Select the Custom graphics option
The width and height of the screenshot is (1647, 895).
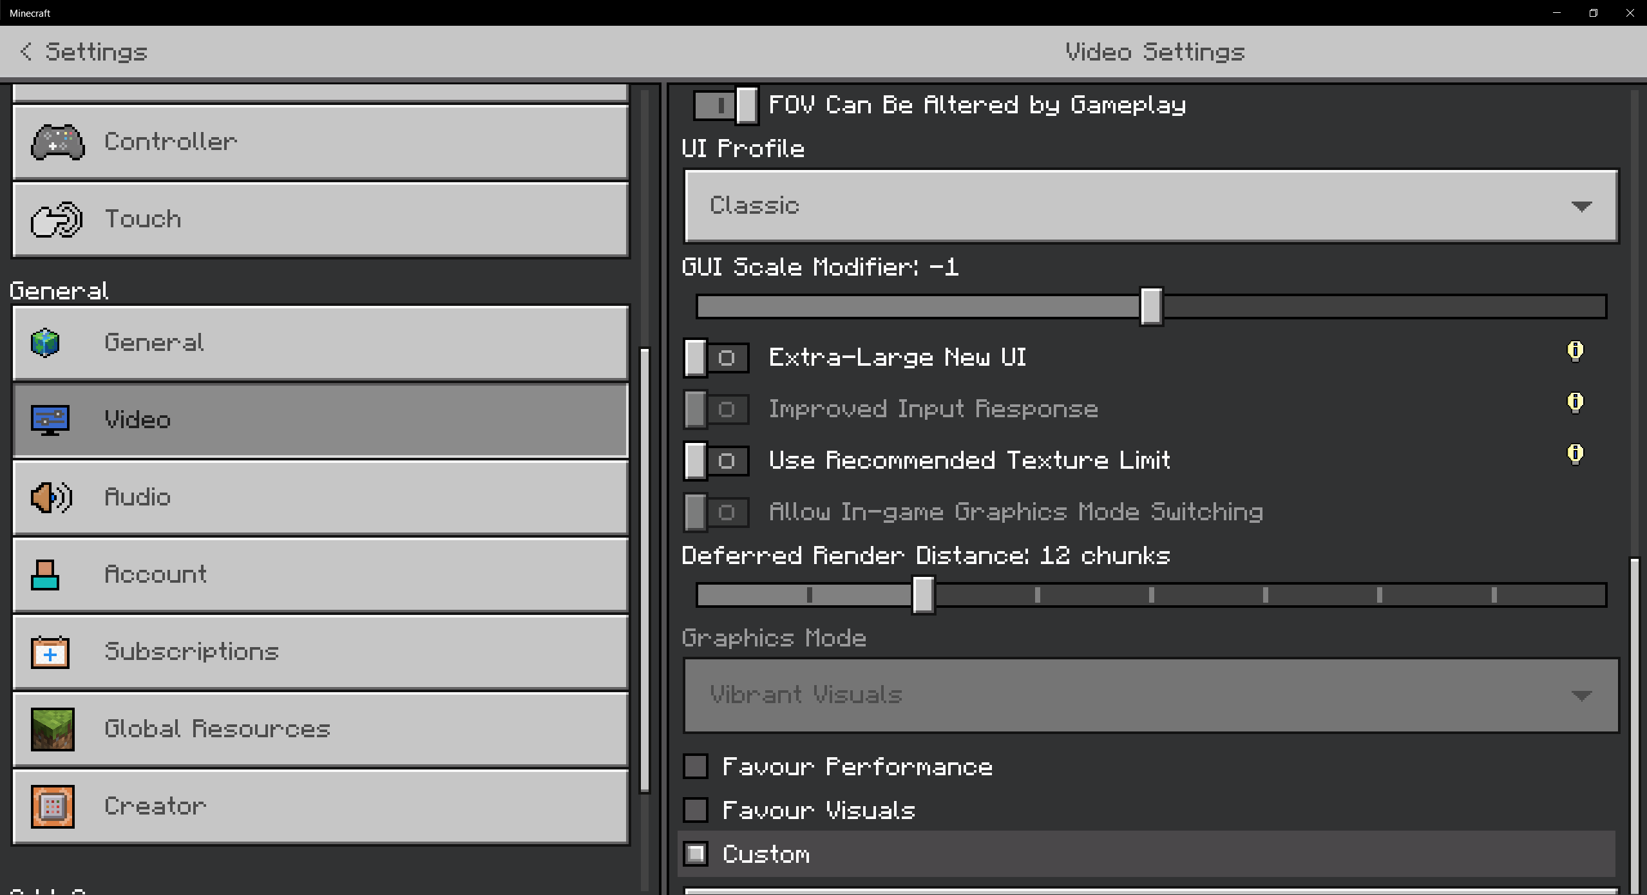point(696,854)
